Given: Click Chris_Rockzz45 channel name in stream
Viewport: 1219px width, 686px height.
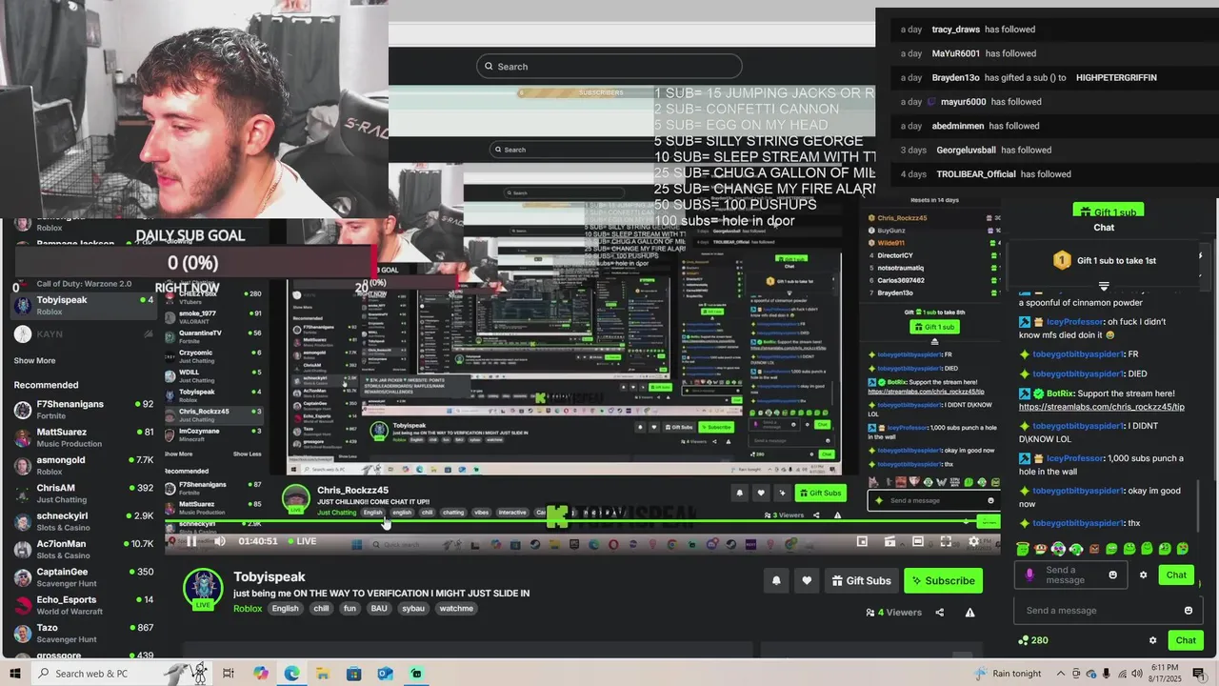Looking at the screenshot, I should click(352, 491).
